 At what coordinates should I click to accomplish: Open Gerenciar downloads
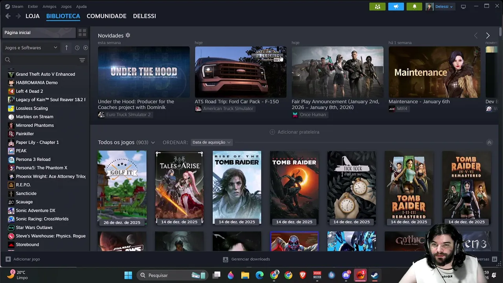coord(246,259)
